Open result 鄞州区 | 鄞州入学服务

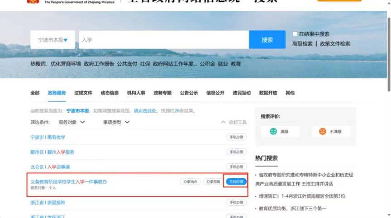pos(52,152)
